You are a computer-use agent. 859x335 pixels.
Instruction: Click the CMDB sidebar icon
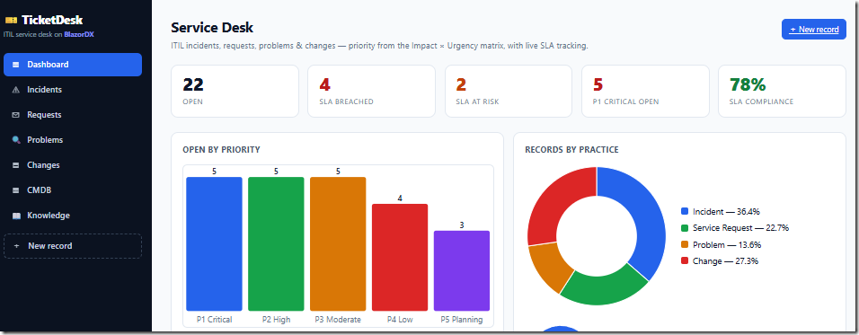click(15, 190)
